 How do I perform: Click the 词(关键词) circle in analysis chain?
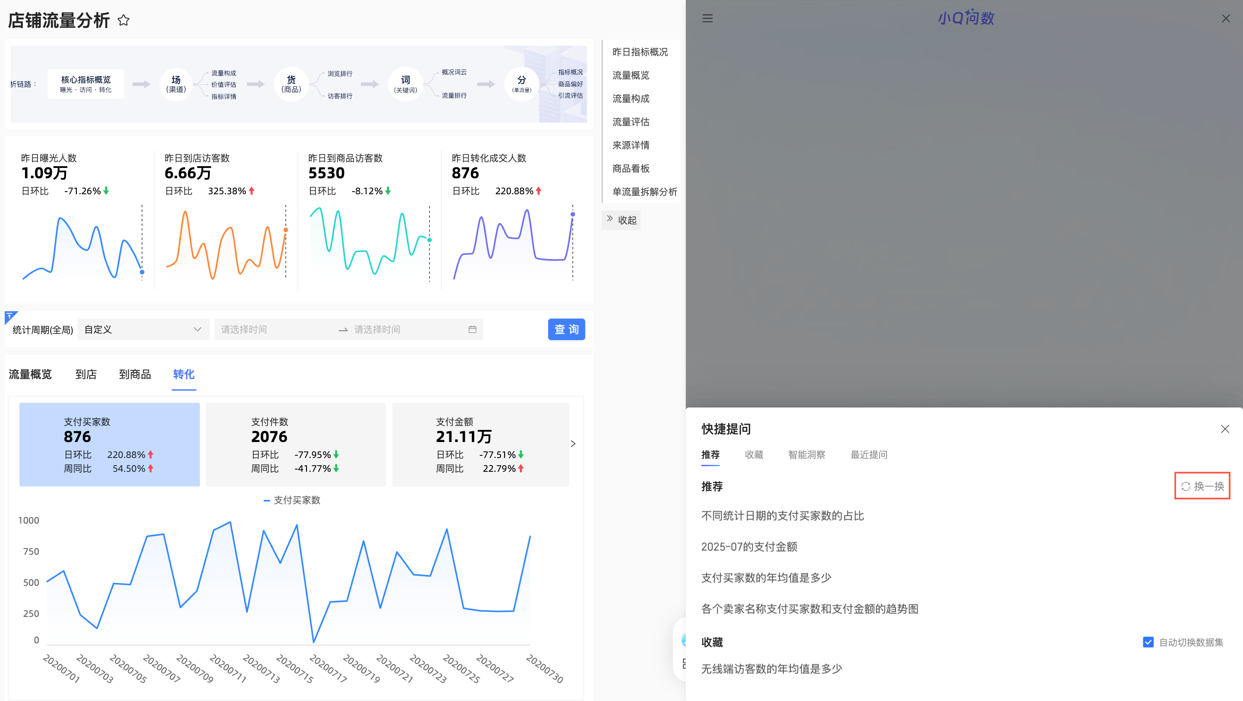point(405,84)
